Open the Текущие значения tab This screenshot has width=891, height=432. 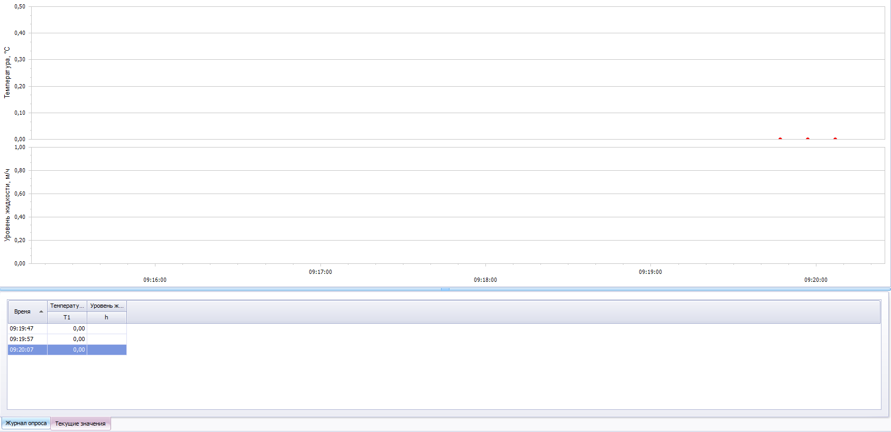(x=80, y=424)
